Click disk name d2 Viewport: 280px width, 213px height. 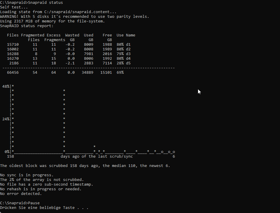(x=128, y=49)
